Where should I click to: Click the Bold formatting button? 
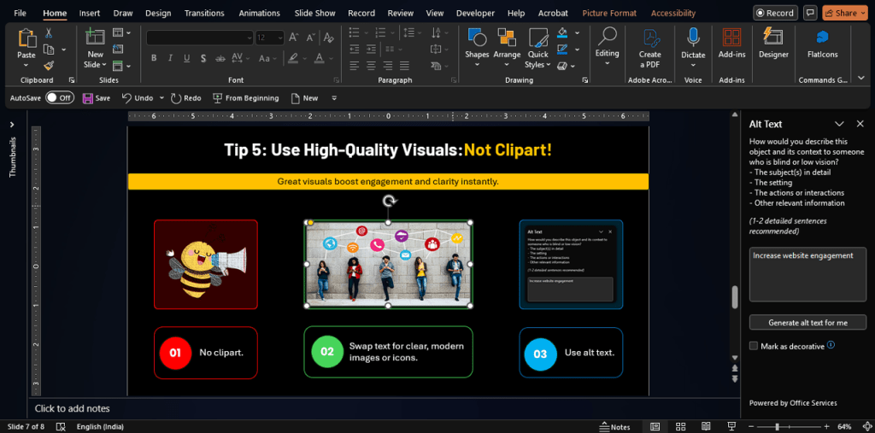[154, 58]
